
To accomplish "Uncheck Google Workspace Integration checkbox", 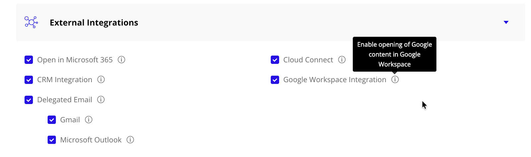I will 275,80.
